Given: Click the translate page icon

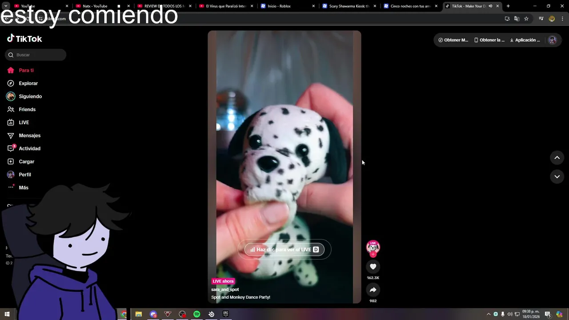Looking at the screenshot, I should point(517,19).
